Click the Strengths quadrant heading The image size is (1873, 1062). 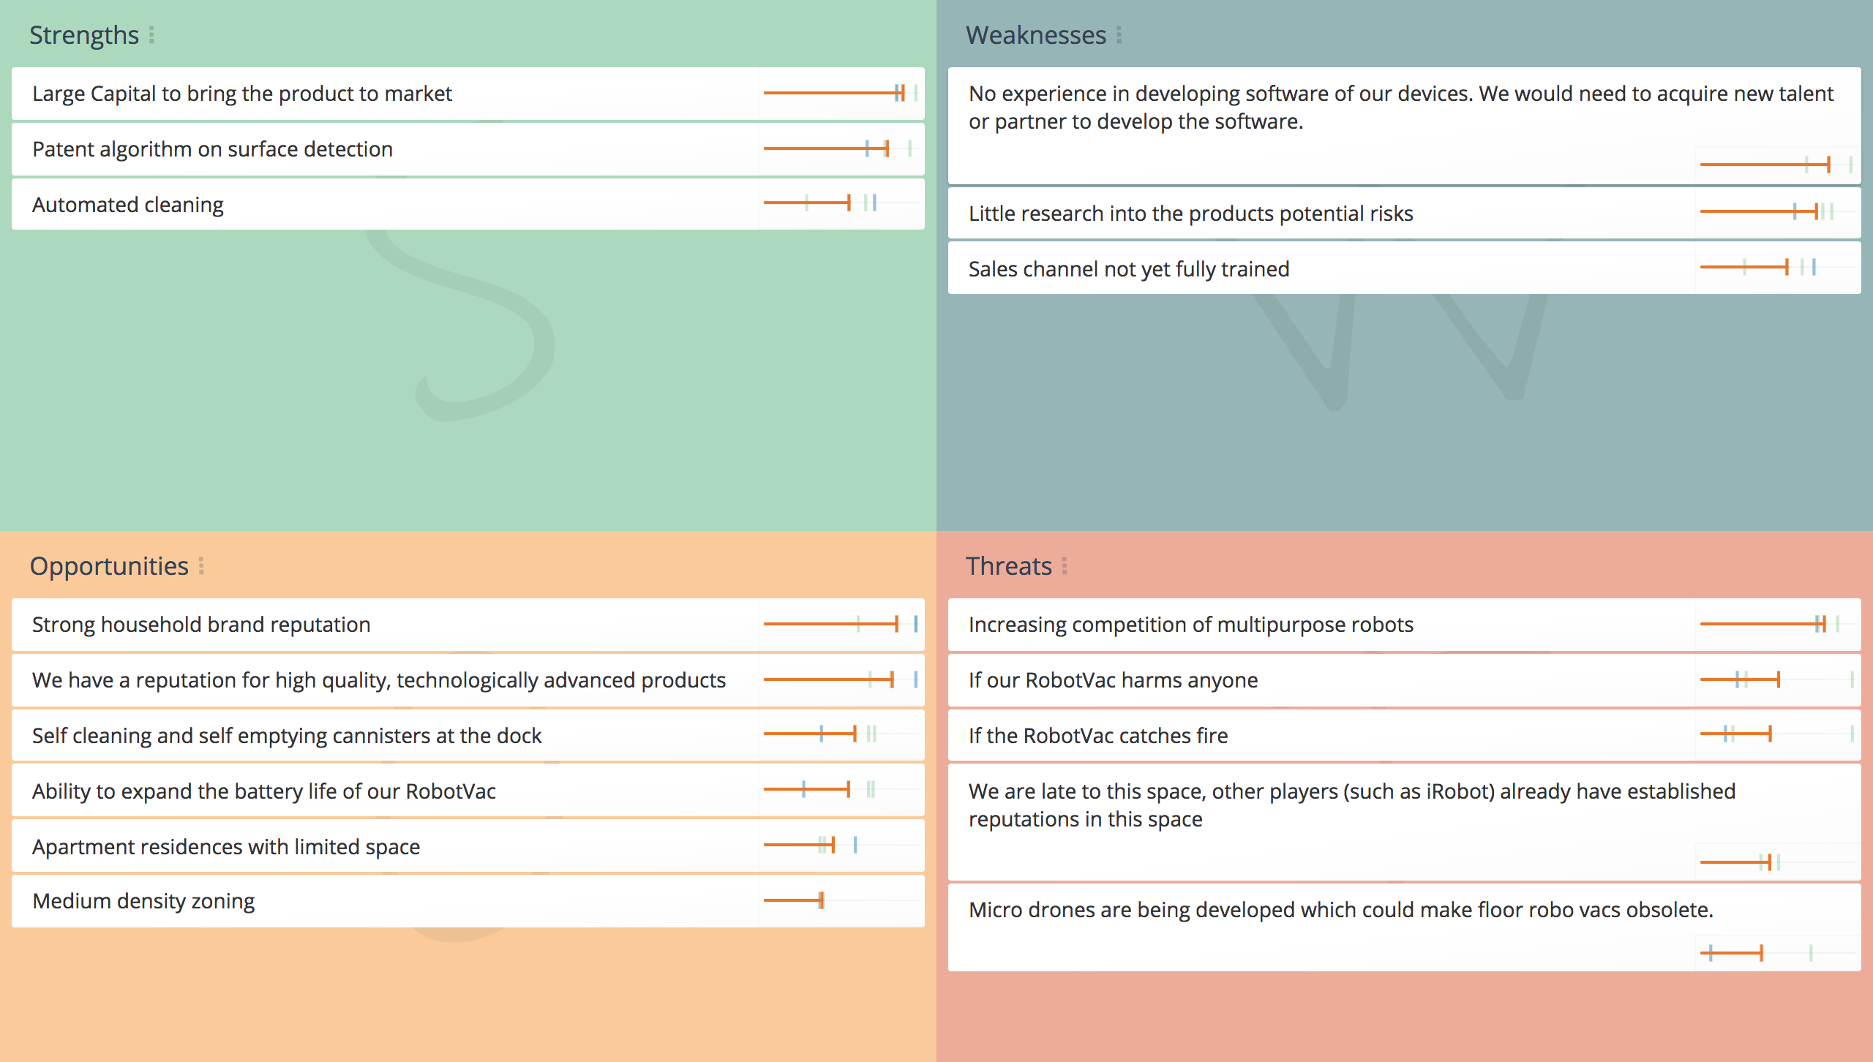click(x=85, y=34)
